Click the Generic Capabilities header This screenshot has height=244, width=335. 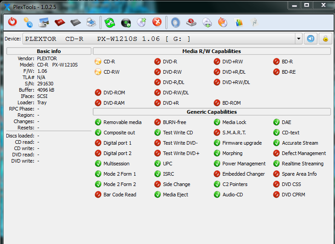(212, 112)
